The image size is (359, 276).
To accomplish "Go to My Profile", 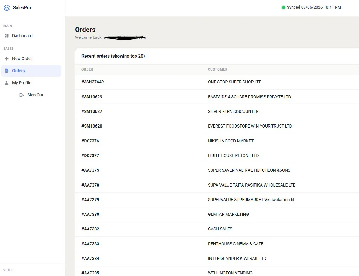I will coord(31,83).
